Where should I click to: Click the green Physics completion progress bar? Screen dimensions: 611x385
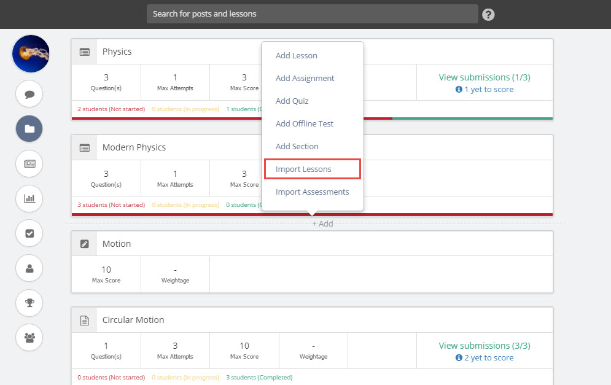[472, 119]
